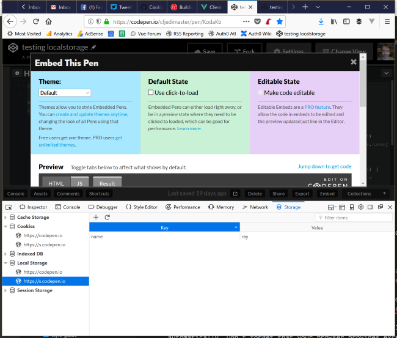Close the Embed This Pen dialog
397x338 pixels.
[x=354, y=62]
